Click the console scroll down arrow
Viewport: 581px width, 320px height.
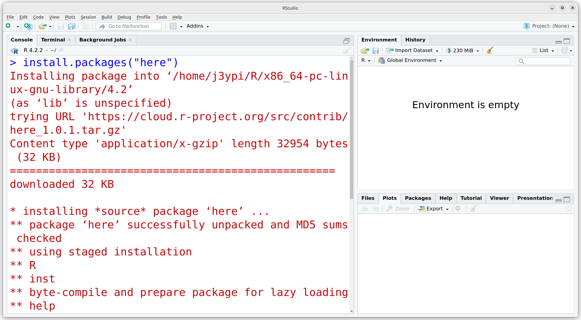(351, 311)
